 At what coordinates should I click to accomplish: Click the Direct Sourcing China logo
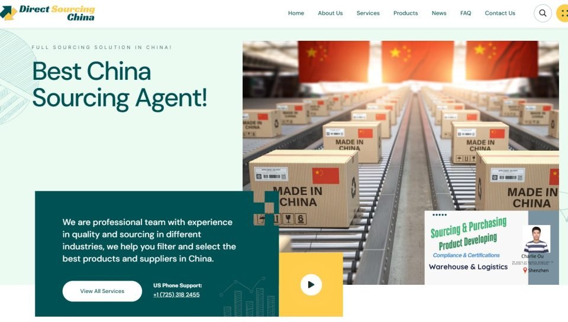(x=47, y=13)
